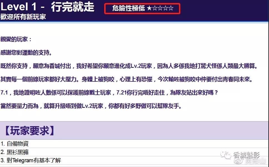Click the Weibo logo beside 吴知山

(x=238, y=161)
